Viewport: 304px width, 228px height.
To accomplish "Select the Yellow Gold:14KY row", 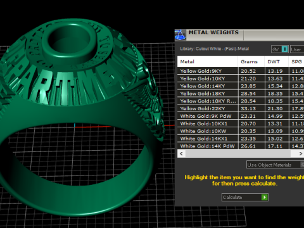I will pyautogui.click(x=241, y=86).
